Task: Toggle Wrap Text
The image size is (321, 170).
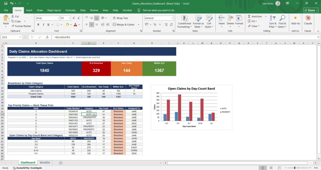Action: tap(120, 18)
